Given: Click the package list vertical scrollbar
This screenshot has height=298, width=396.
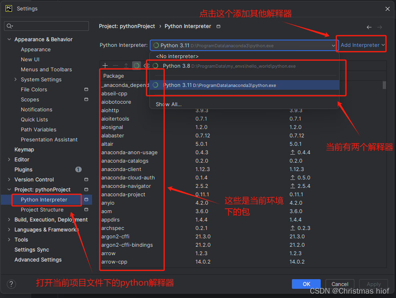Looking at the screenshot, I should pyautogui.click(x=384, y=85).
